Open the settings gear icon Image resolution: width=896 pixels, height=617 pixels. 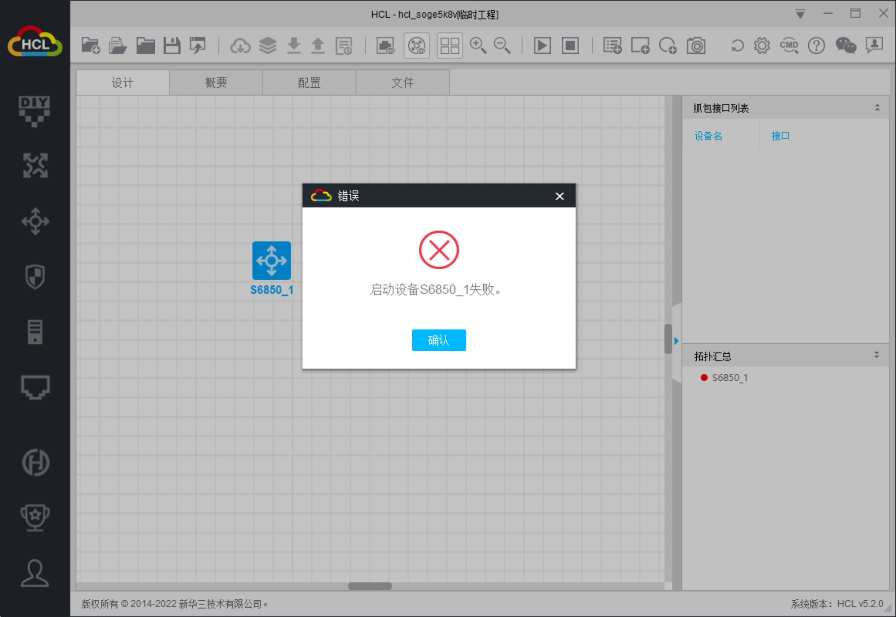(762, 46)
